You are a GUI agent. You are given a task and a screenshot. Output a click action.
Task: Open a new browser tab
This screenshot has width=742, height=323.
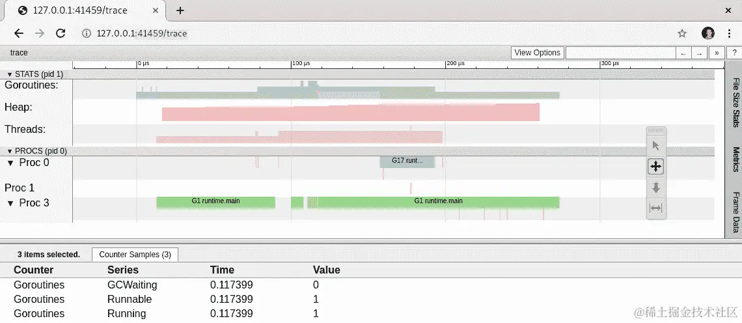click(x=180, y=10)
